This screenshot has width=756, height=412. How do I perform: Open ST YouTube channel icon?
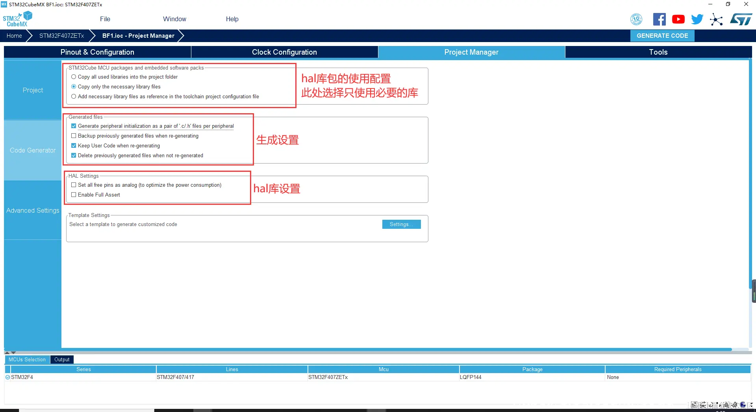click(678, 19)
